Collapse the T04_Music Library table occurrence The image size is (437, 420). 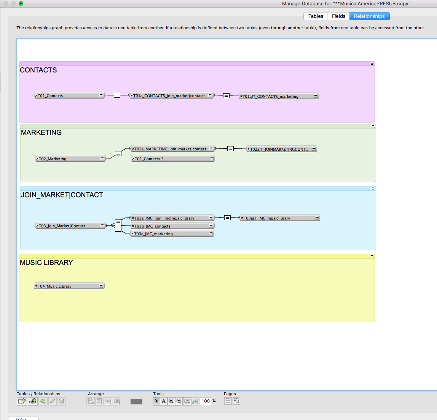(x=101, y=286)
